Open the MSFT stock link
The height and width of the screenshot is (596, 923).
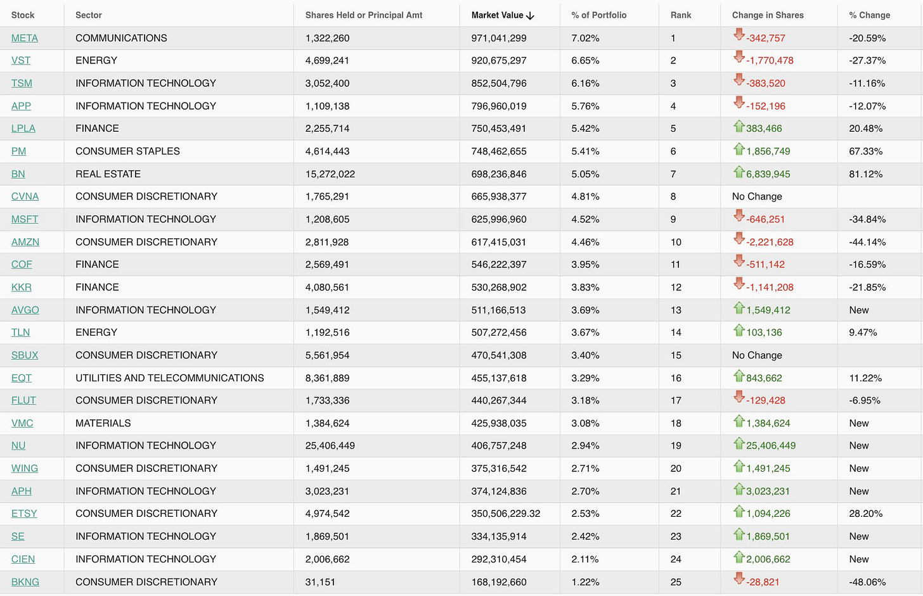[25, 219]
